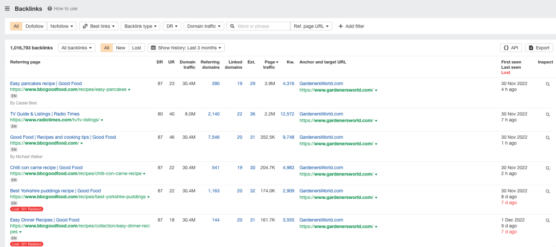Inspect the Good Food Recipes and cooking tips backlink
Image resolution: width=556 pixels, height=247 pixels.
pos(548,138)
